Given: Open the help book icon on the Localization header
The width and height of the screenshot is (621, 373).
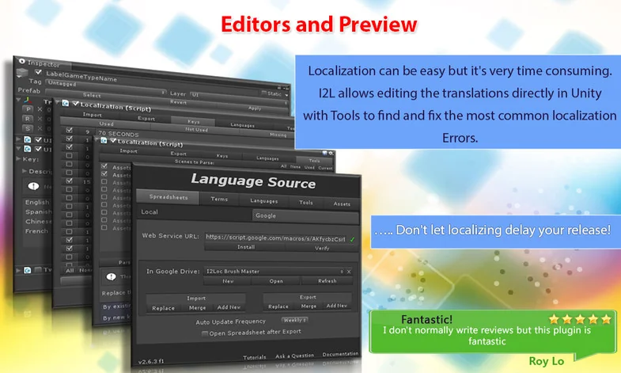Looking at the screenshot, I should pyautogui.click(x=324, y=153).
